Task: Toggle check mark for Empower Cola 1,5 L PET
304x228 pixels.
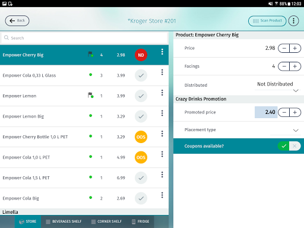Action: click(x=141, y=178)
